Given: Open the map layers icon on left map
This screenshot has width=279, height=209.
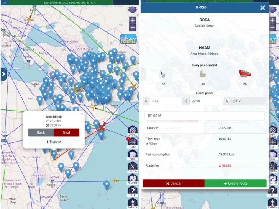Looking at the screenshot, I should pyautogui.click(x=133, y=10).
